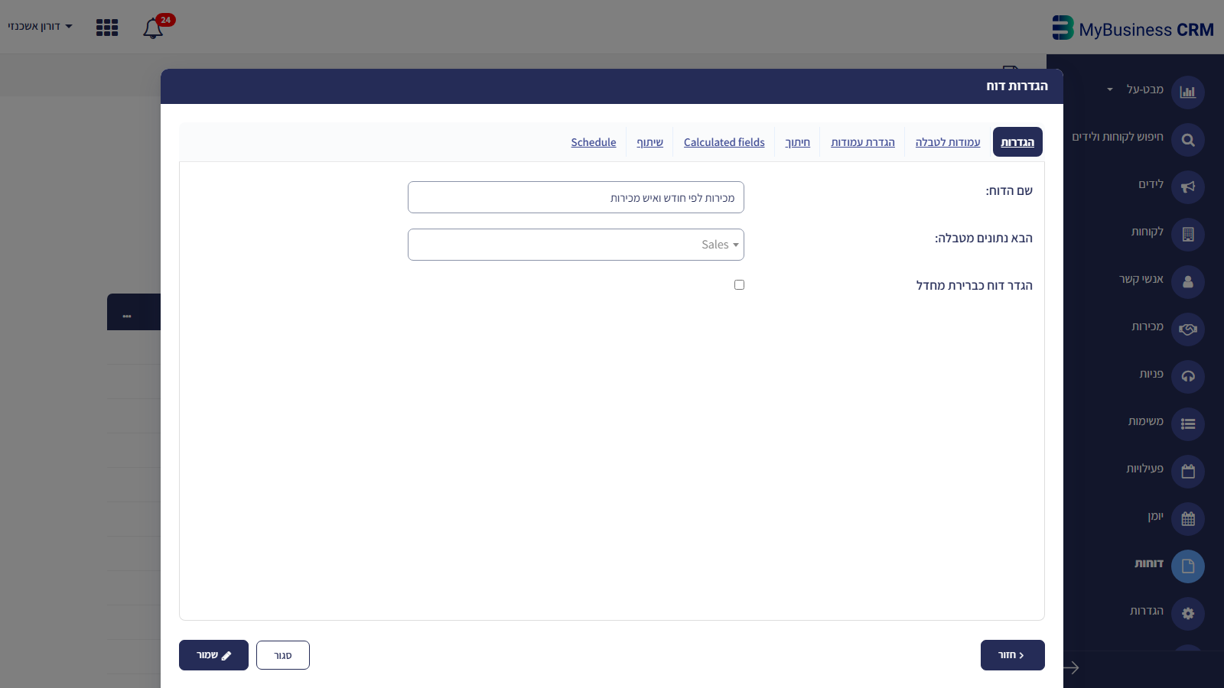Open the דוחות document icon
Image resolution: width=1224 pixels, height=688 pixels.
click(x=1187, y=566)
